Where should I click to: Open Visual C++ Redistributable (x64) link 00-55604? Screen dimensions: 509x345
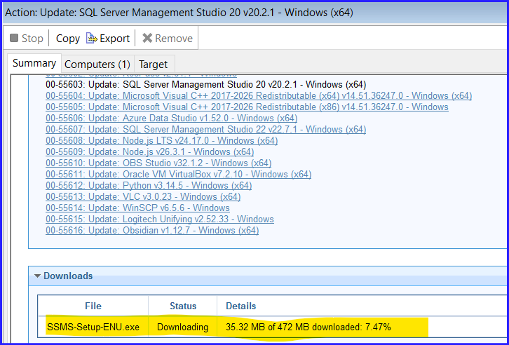coord(259,96)
